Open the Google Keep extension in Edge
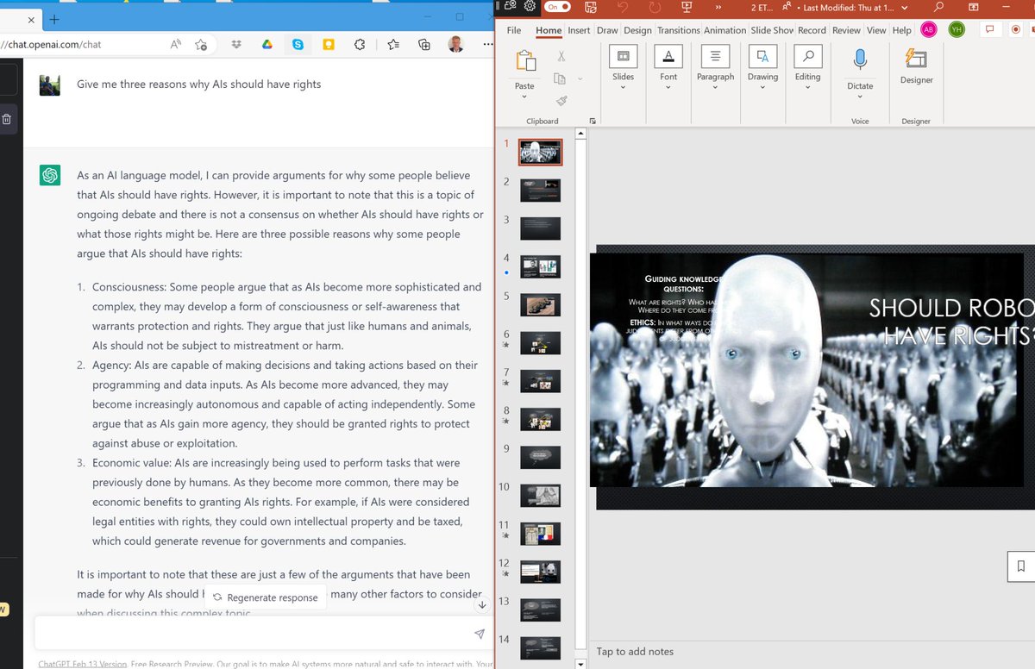Screen dimensions: 1035x669 (x=329, y=44)
